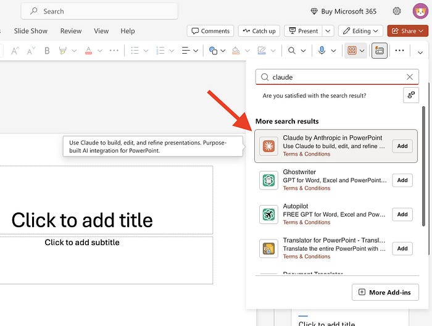Image resolution: width=432 pixels, height=326 pixels.
Task: Select the Claude by Anthropic in PowerPoint title
Action: (332, 138)
